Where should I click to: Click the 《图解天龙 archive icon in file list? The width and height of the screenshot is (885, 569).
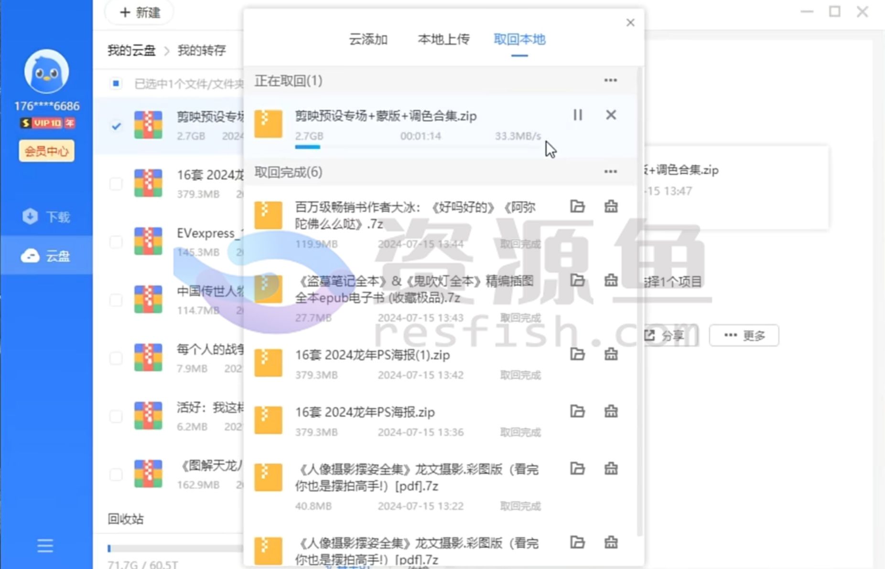coord(148,474)
